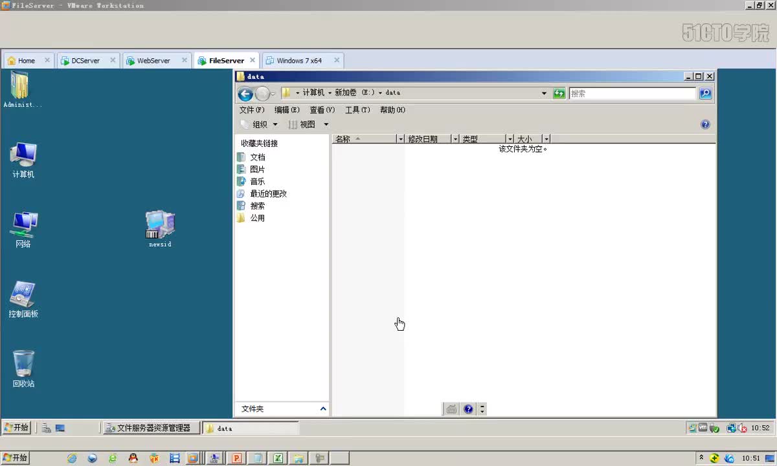777x466 pixels.
Task: Select the 网络 desktop icon
Action: (x=23, y=230)
